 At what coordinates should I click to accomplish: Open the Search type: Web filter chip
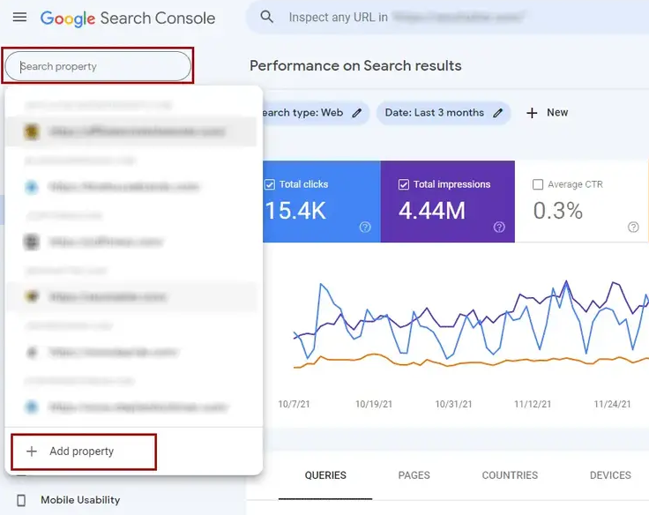click(316, 113)
